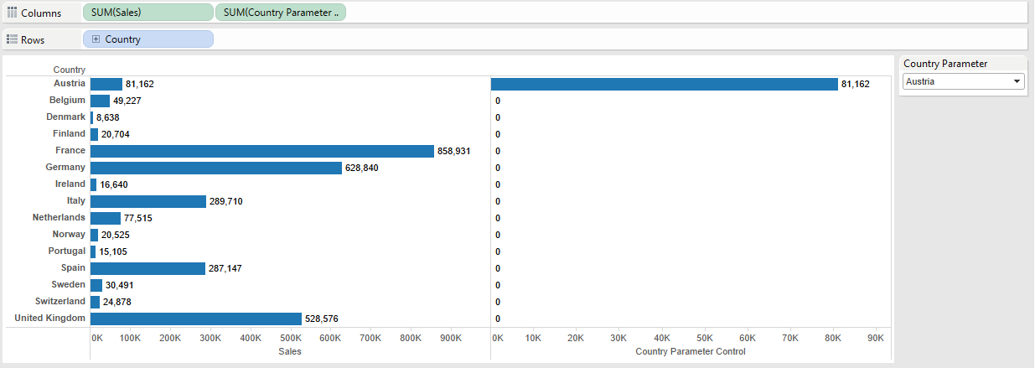Click the Country column header
1035x368 pixels.
pos(69,70)
